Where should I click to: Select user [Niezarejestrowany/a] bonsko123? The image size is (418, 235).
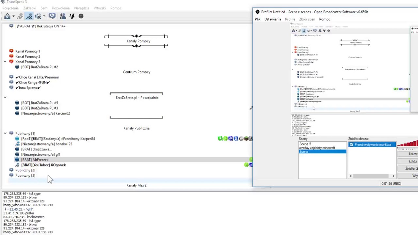(47, 144)
